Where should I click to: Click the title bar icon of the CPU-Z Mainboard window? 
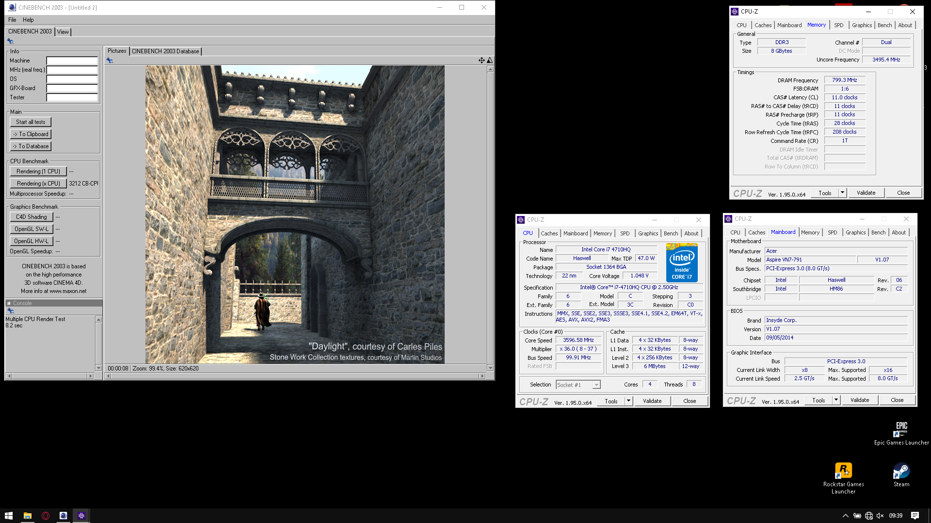point(728,219)
